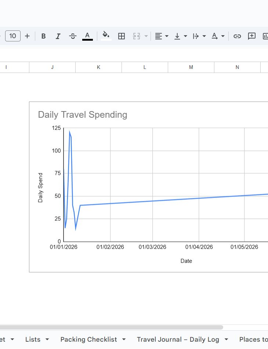
Task: Click the insert chart icon
Action: (x=265, y=36)
